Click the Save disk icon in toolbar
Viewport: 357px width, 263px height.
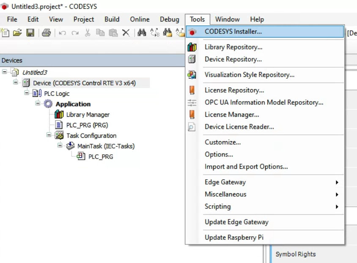[x=30, y=33]
